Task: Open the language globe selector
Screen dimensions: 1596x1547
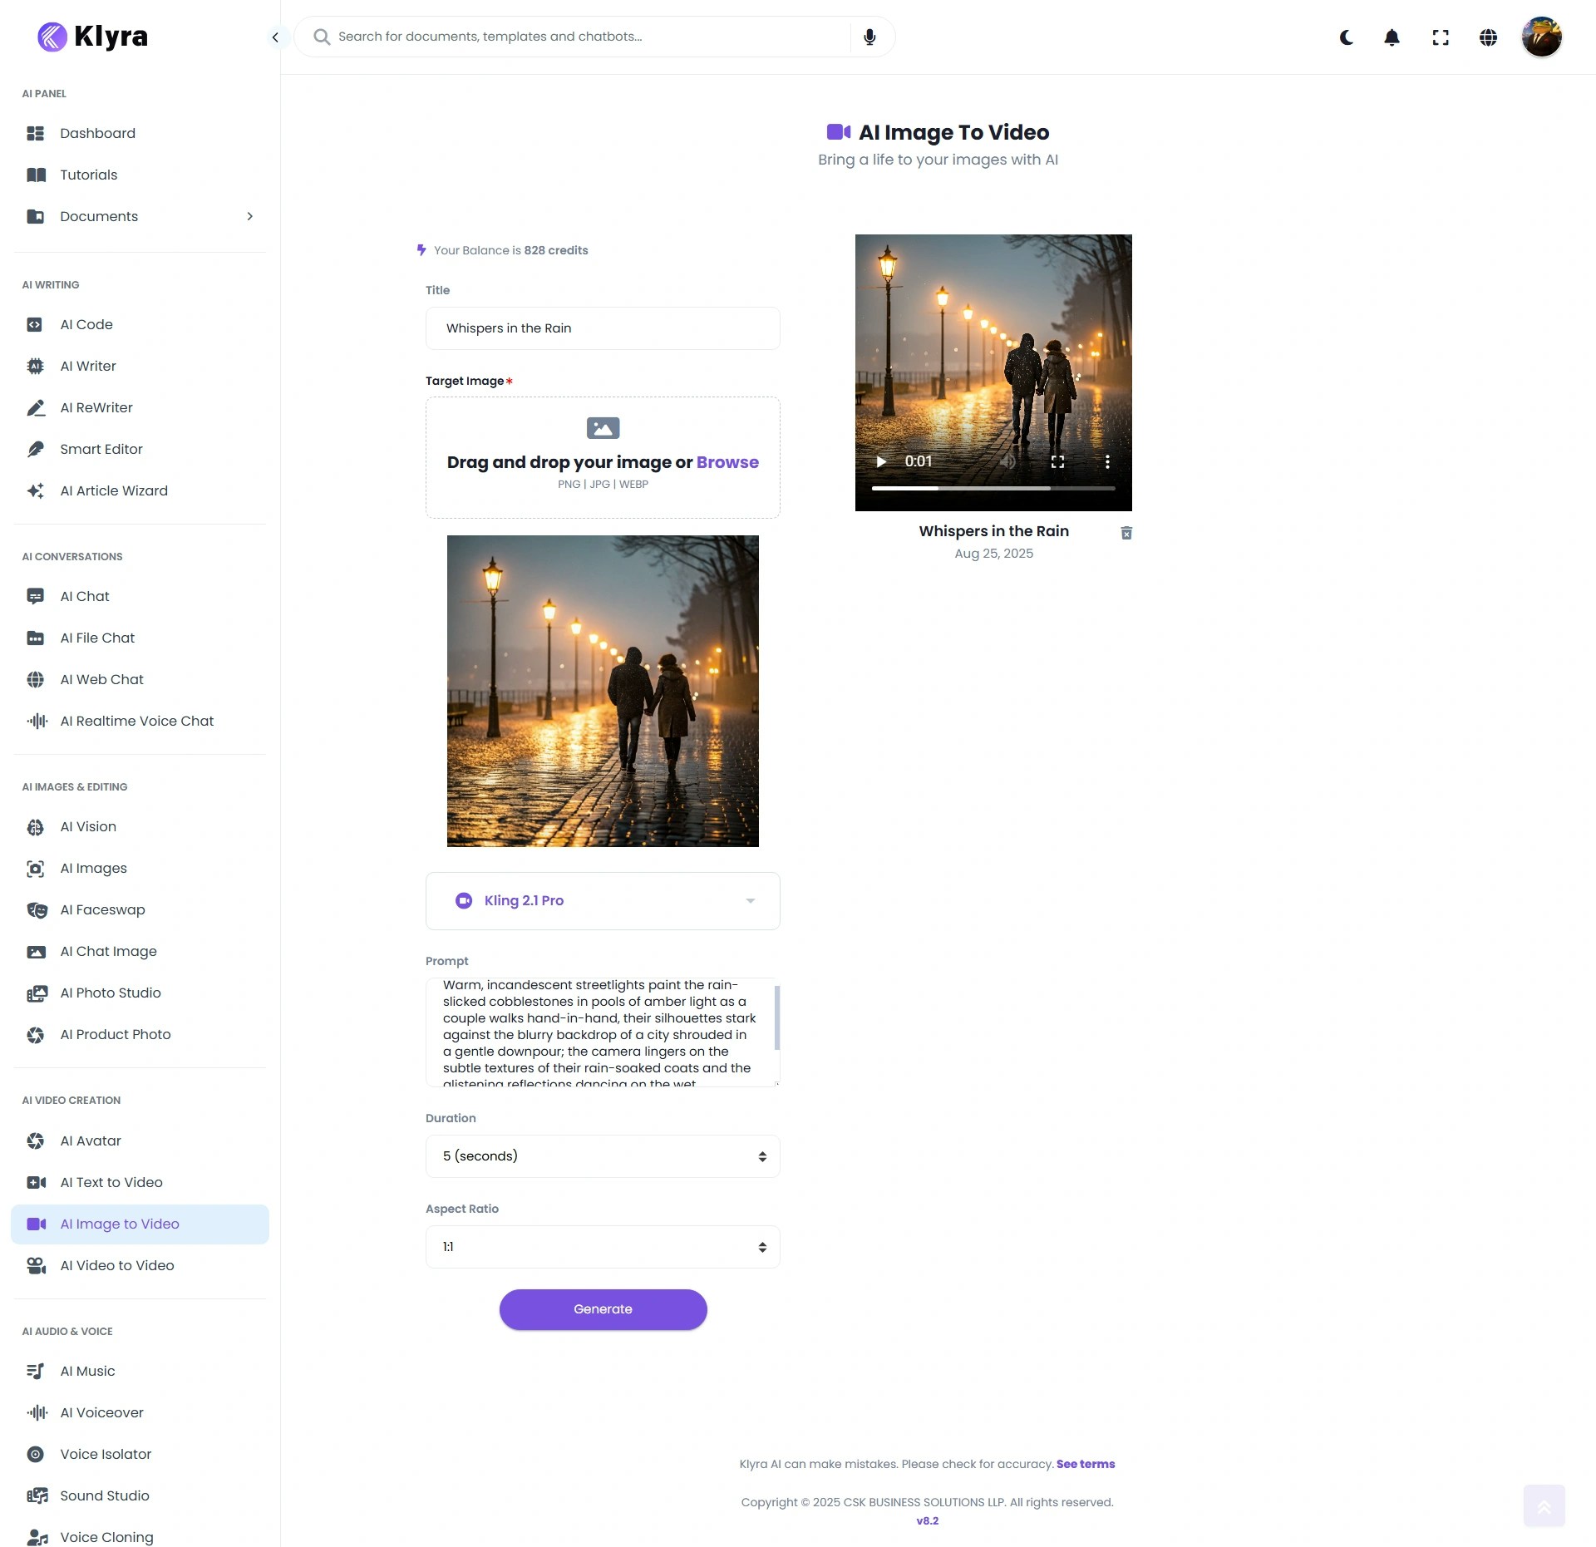Action: pyautogui.click(x=1488, y=37)
